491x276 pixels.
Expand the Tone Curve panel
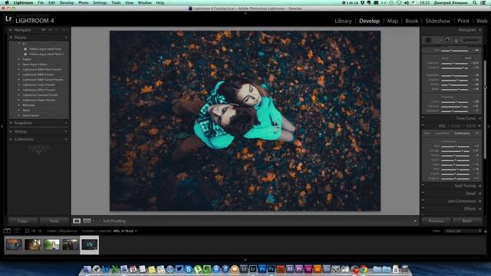(479, 118)
